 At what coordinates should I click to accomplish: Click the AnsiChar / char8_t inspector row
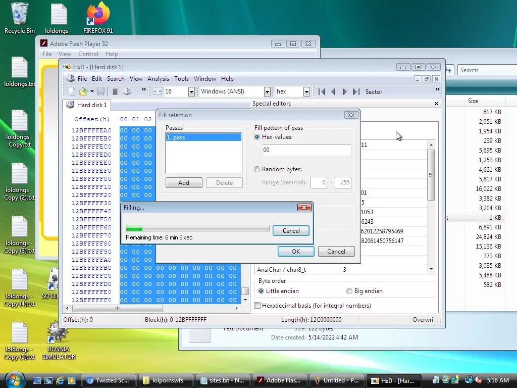click(x=341, y=270)
